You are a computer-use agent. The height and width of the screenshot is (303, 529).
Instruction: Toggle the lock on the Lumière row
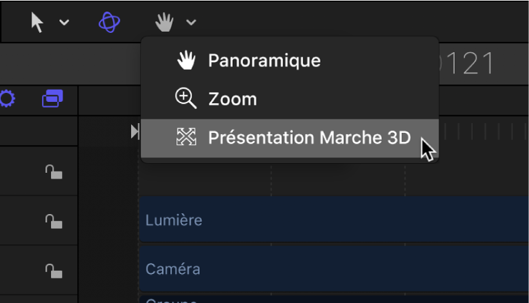pos(54,221)
